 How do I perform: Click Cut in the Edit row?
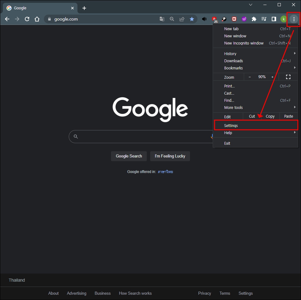252,116
